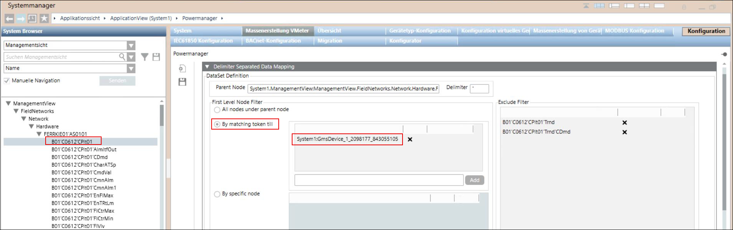Remove GmsDevice token with its X icon

coord(410,140)
